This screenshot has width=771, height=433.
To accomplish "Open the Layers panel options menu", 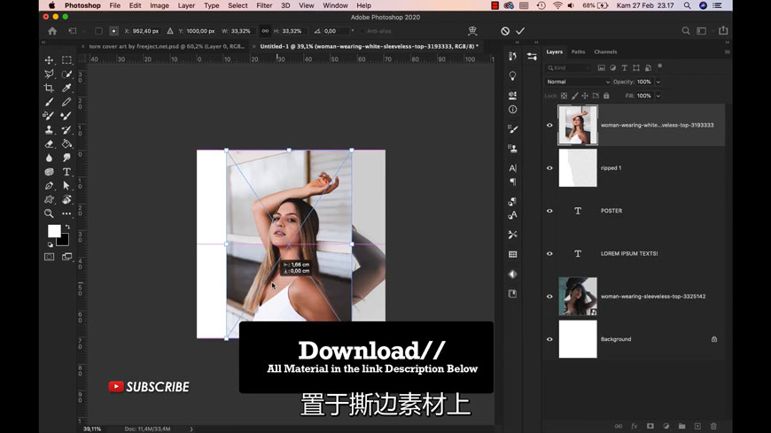I will pos(727,51).
